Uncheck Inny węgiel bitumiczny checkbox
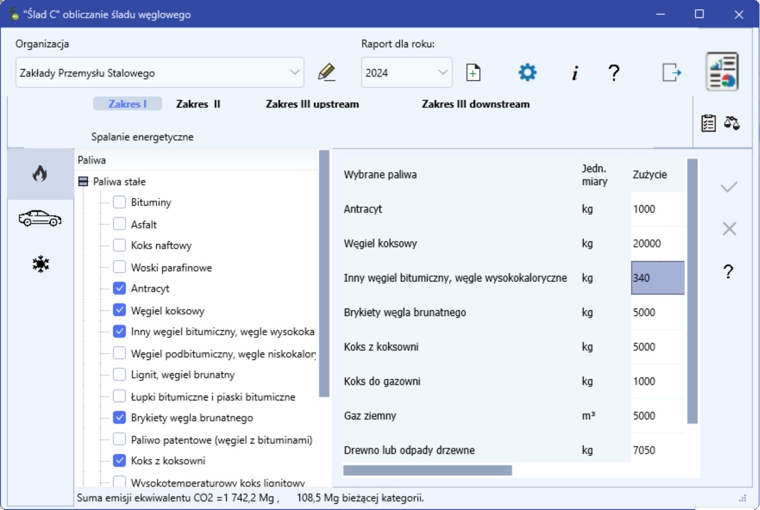This screenshot has width=760, height=510. tap(119, 331)
